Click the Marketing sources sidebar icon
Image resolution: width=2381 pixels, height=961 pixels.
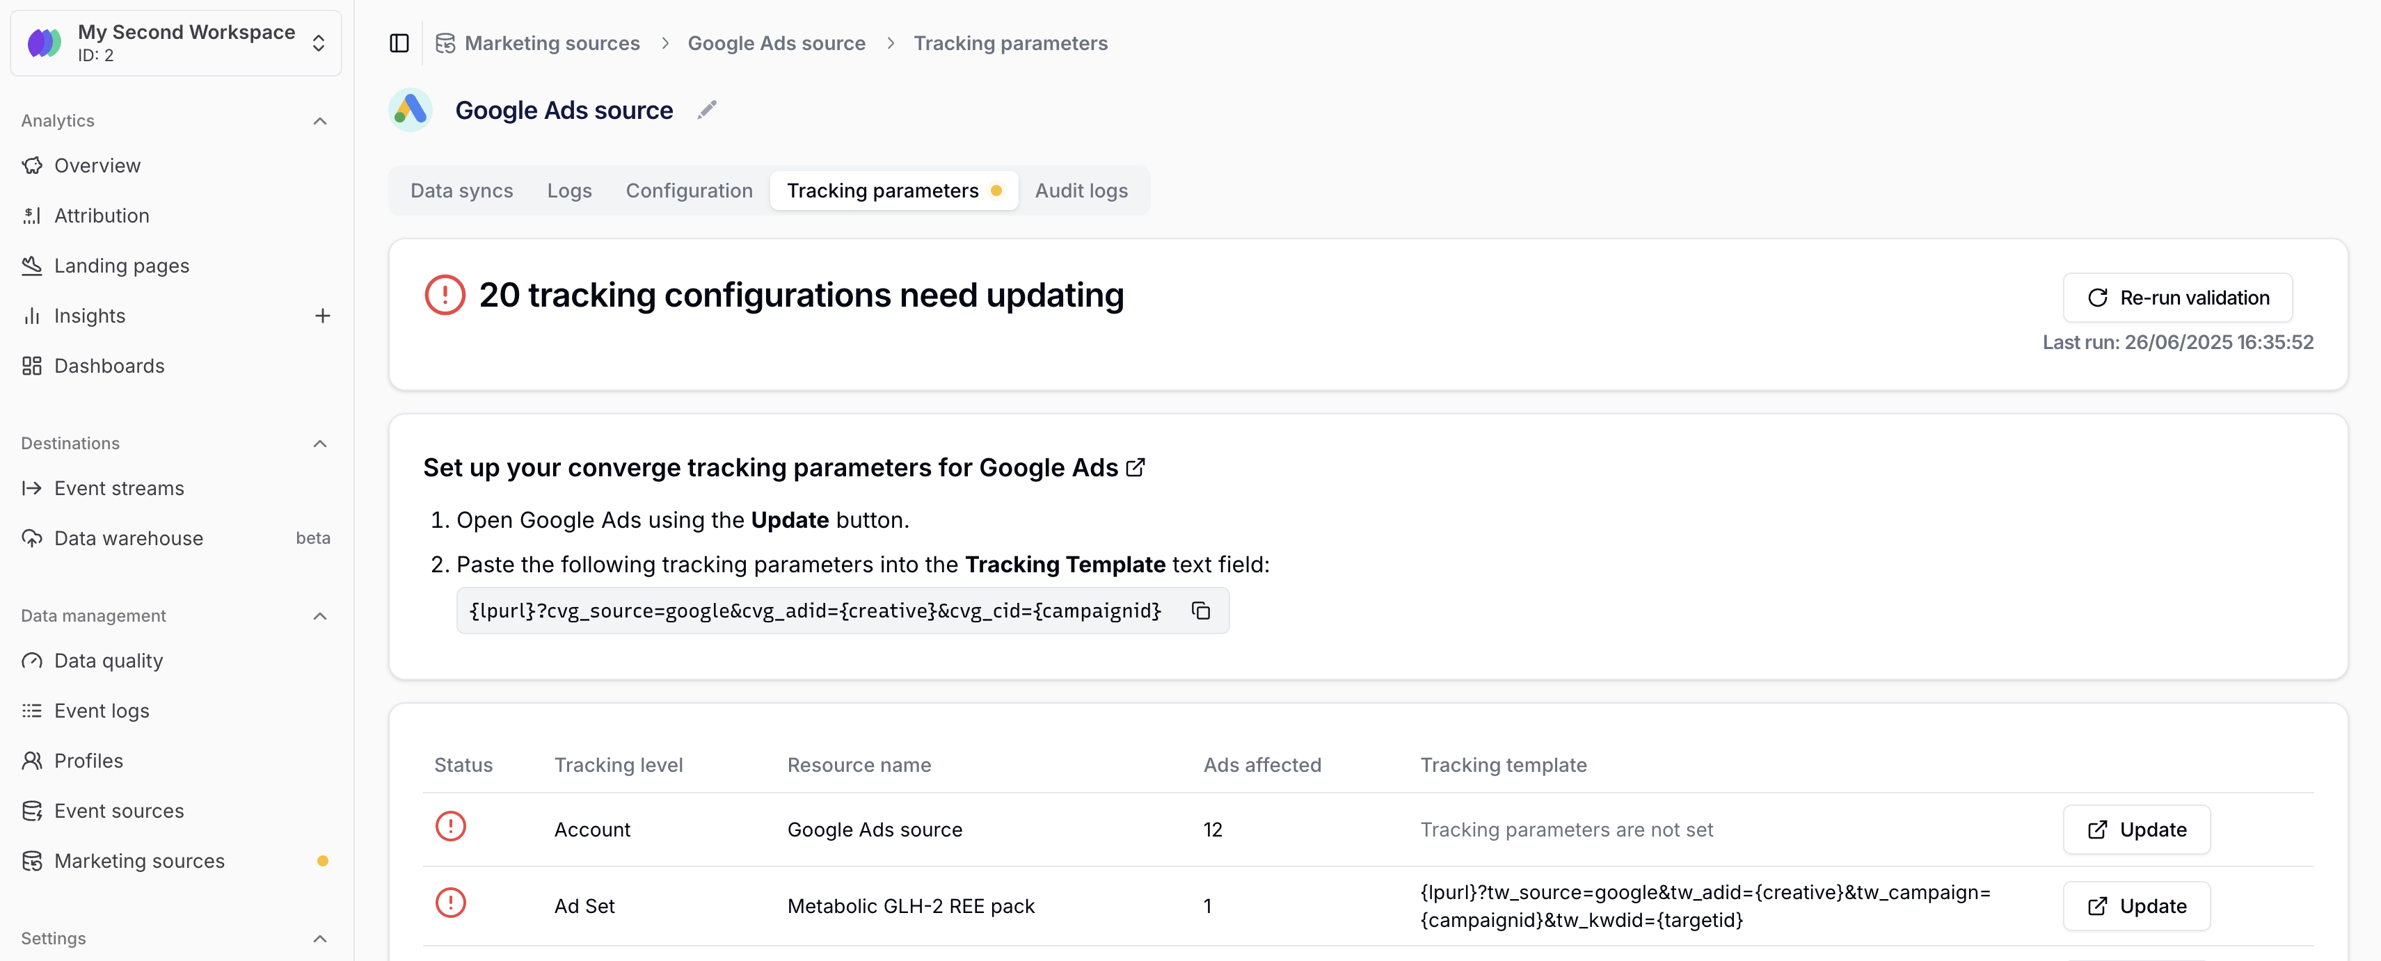(32, 861)
